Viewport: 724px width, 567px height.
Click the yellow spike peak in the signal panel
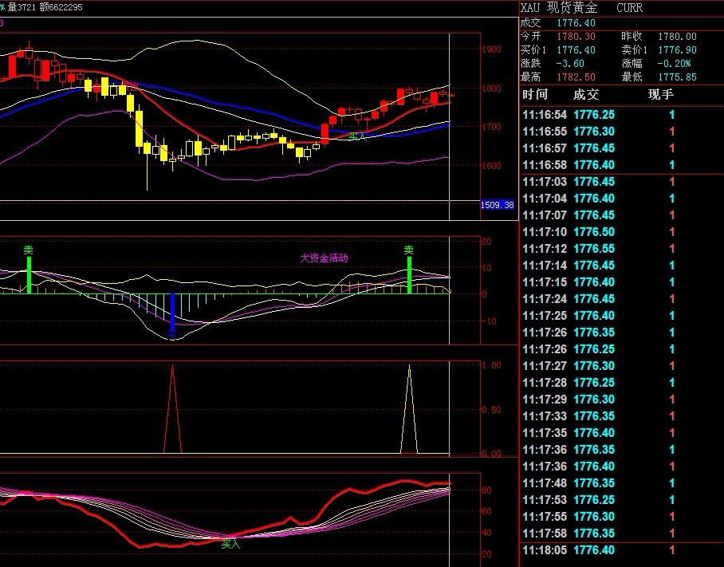coord(409,367)
